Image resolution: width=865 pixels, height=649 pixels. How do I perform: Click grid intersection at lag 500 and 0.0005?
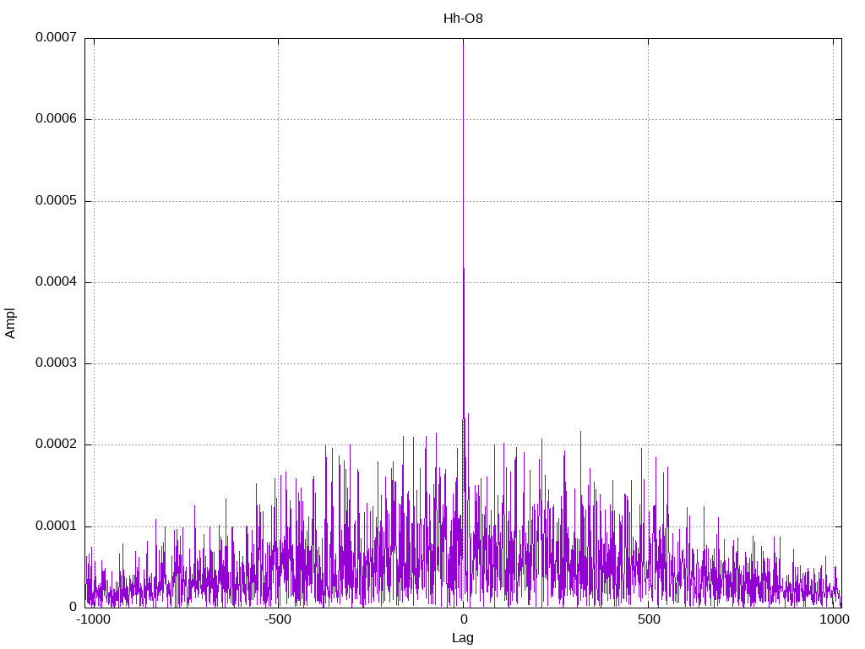[648, 201]
